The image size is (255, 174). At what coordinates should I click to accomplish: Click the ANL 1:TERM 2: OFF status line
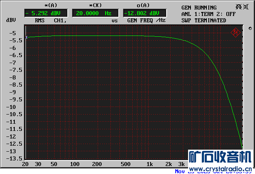point(208,14)
